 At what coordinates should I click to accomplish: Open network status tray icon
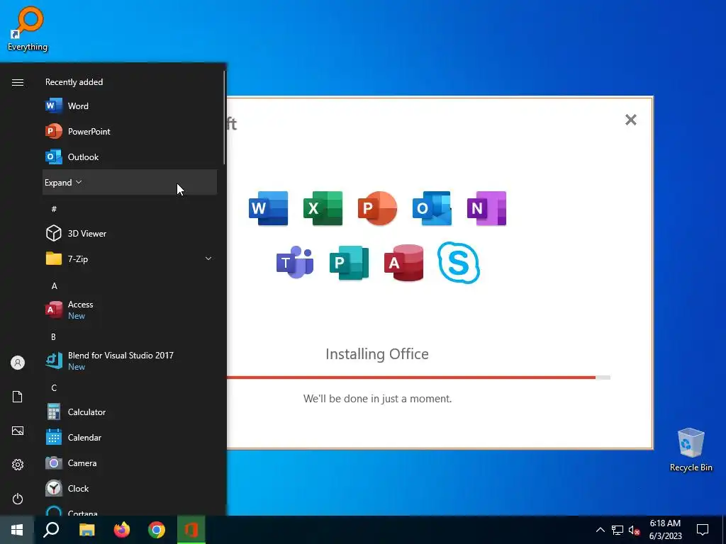click(x=618, y=530)
